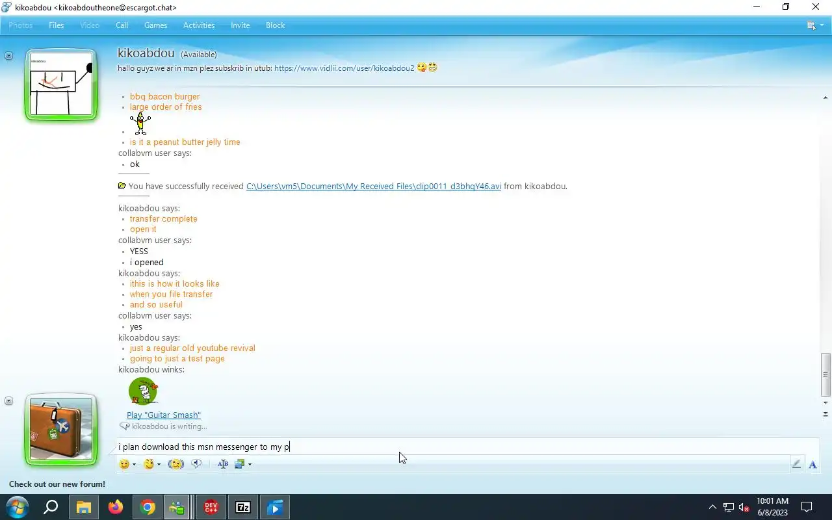
Task: Open the winks picker icon
Action: coord(149,464)
